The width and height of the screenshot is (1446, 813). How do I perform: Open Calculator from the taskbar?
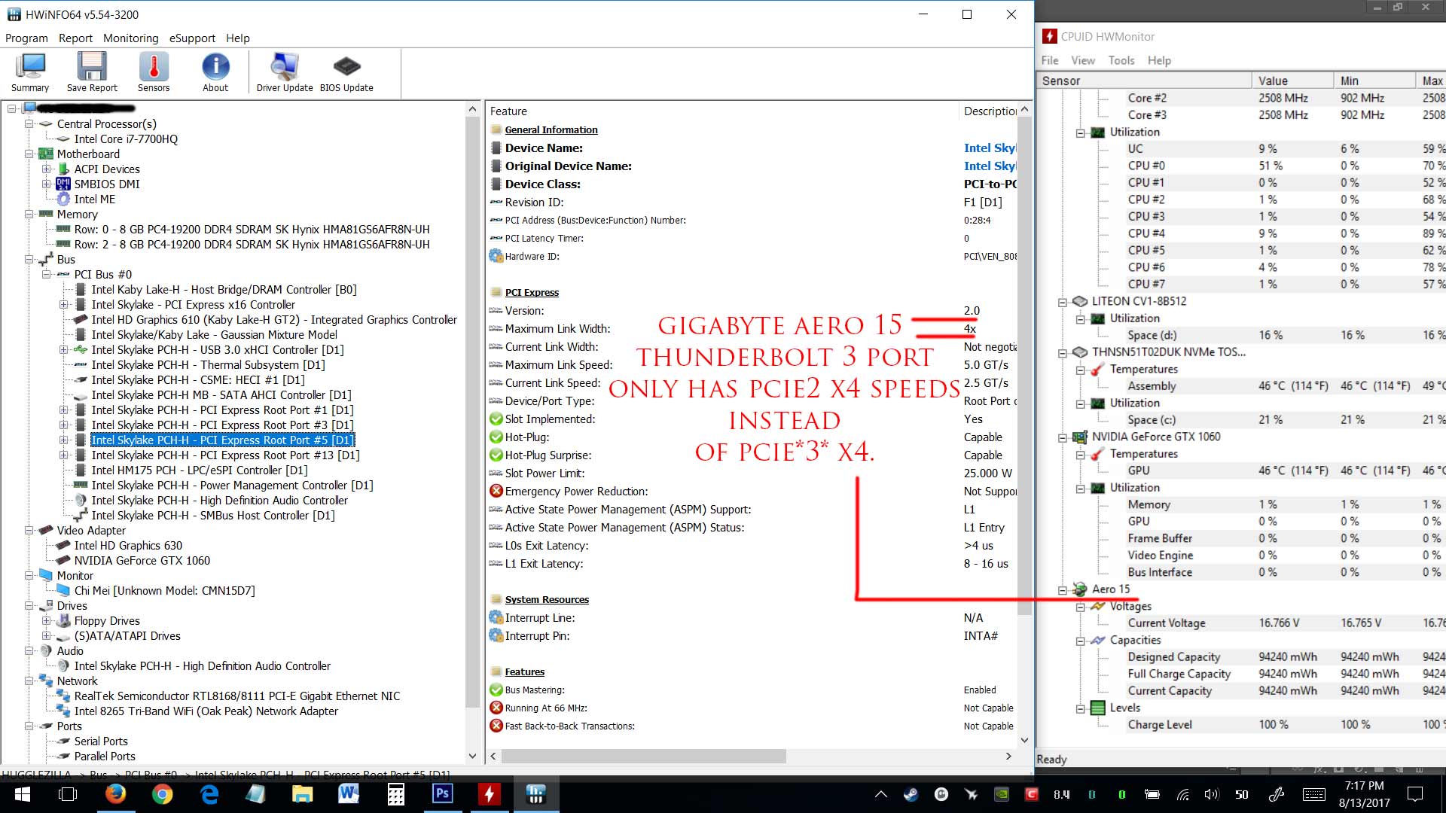395,794
